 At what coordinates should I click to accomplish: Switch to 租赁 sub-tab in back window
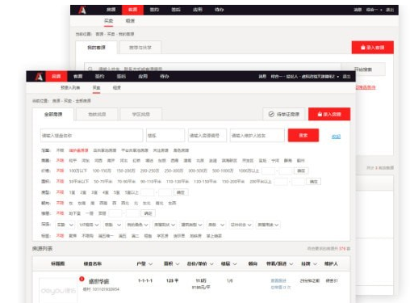tap(130, 21)
